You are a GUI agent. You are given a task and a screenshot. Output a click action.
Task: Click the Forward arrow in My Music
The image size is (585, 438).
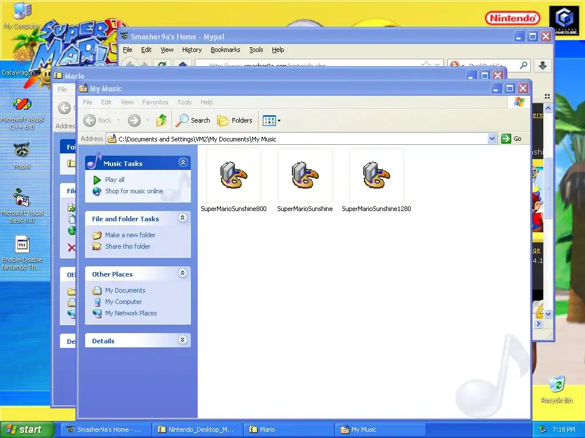tap(134, 120)
